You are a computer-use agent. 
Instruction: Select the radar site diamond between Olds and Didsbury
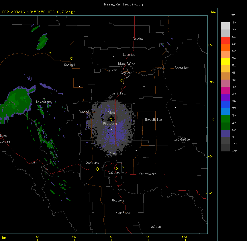click(111, 119)
